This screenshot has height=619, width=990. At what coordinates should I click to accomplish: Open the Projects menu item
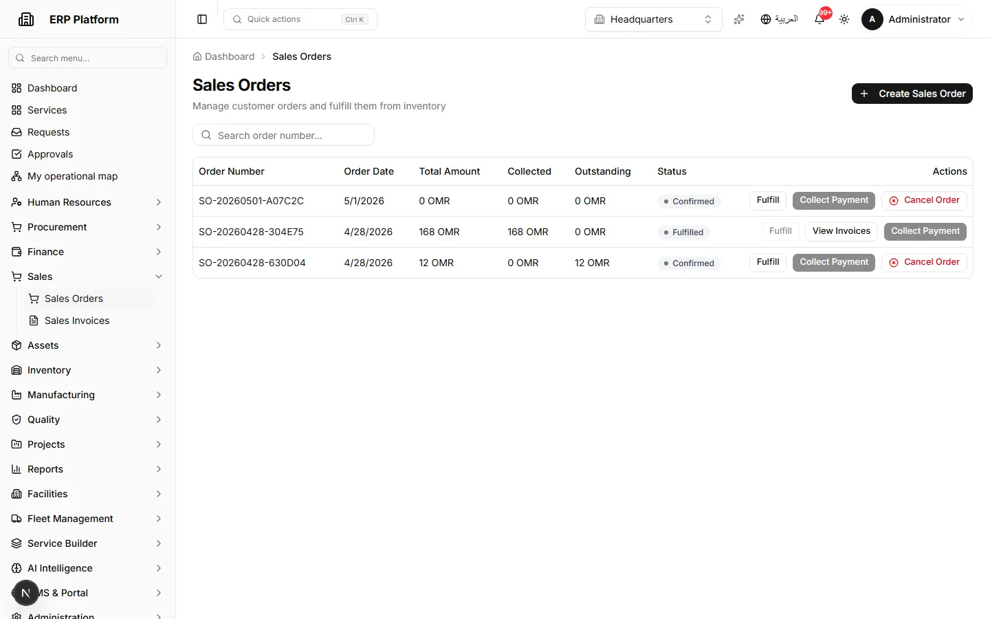[87, 444]
